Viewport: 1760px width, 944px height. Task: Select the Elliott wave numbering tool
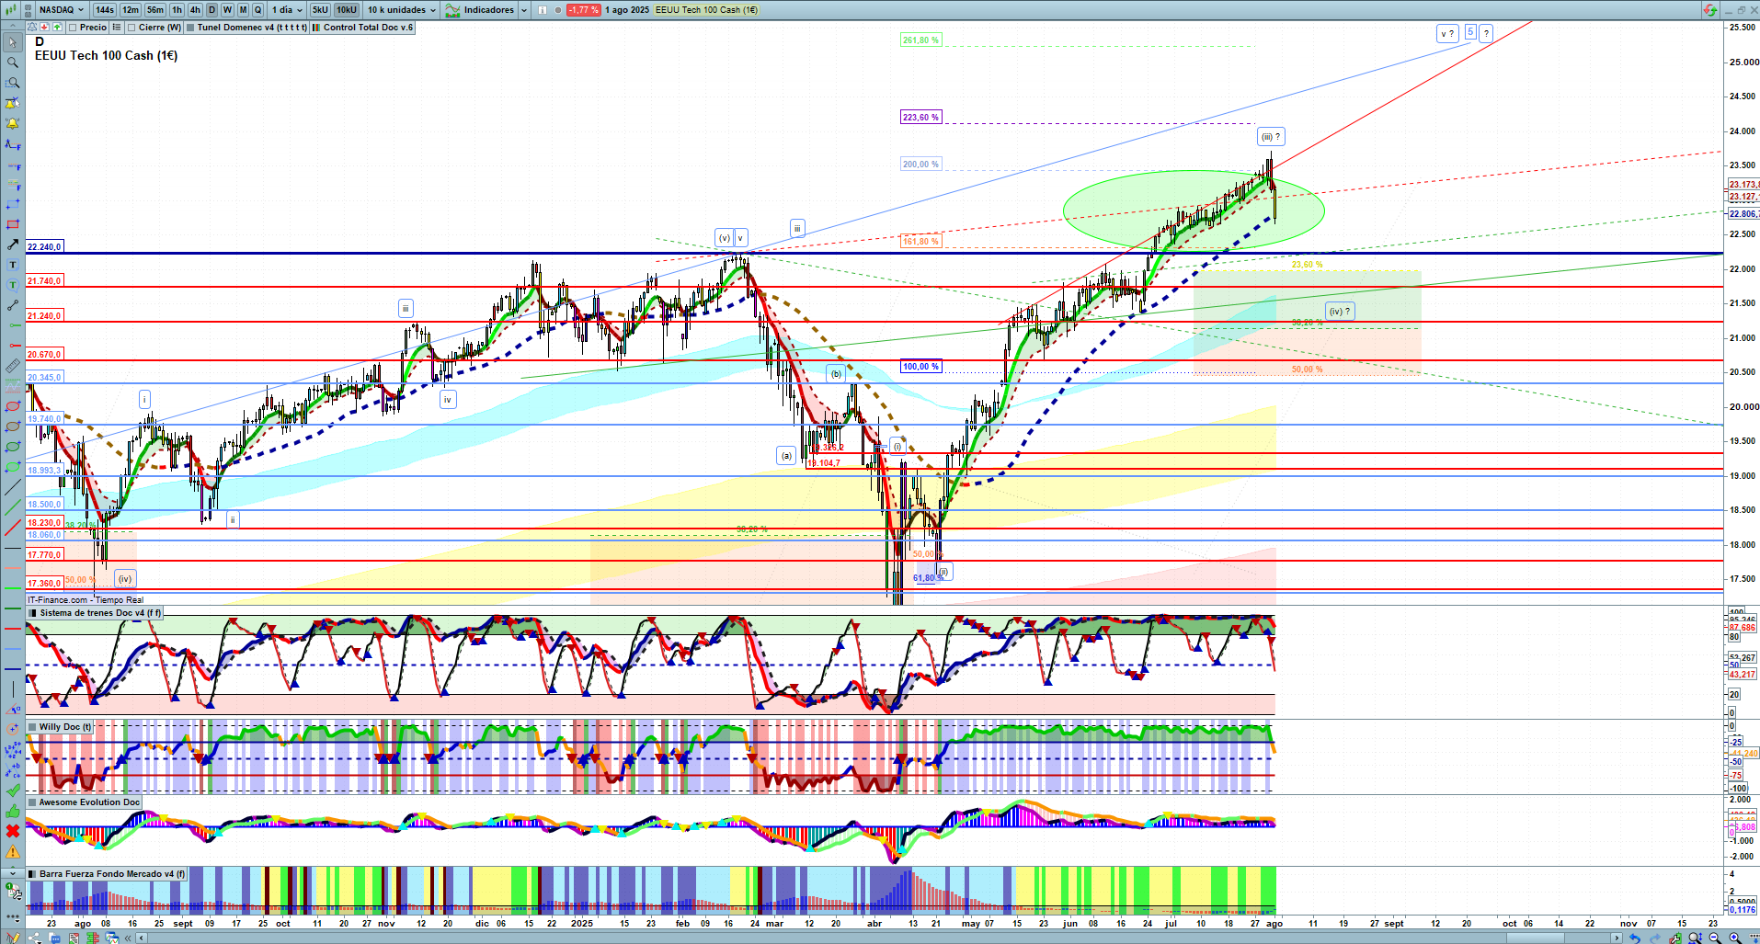tap(13, 750)
